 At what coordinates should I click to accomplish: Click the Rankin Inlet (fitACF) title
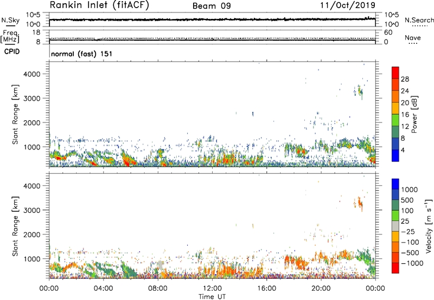point(99,5)
